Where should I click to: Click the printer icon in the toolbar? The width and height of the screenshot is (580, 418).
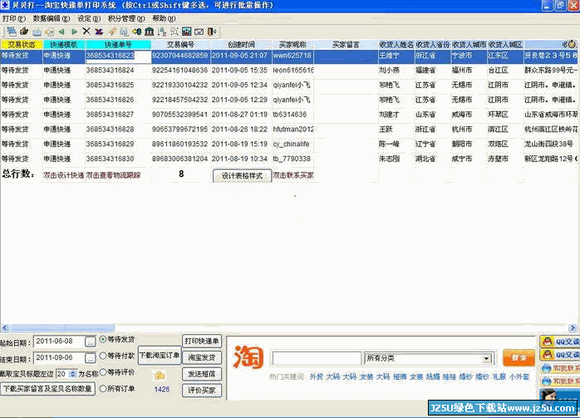tap(37, 31)
